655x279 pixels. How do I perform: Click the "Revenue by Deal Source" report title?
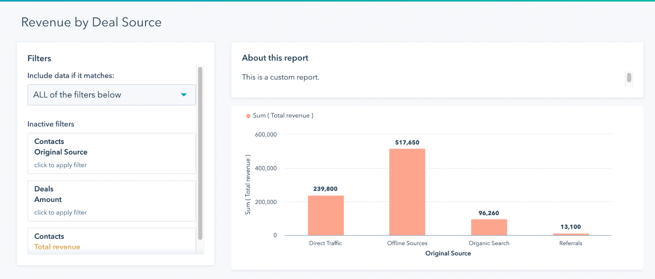[91, 22]
